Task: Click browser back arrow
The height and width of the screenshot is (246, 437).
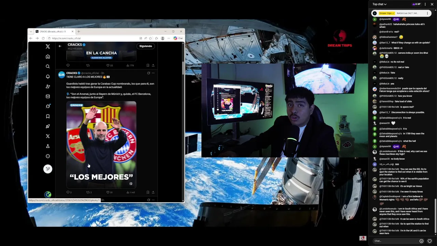Action: coord(31,38)
